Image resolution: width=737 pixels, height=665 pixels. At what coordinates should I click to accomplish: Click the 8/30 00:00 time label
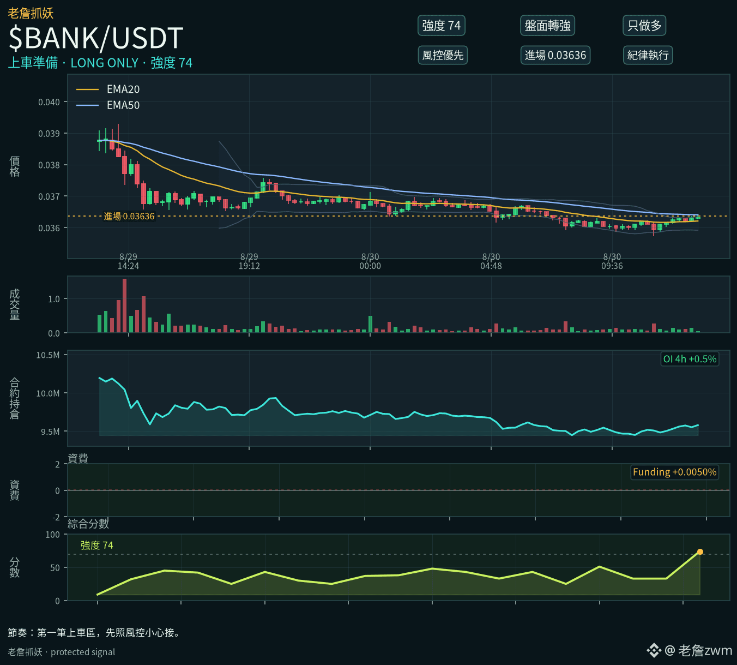point(370,261)
